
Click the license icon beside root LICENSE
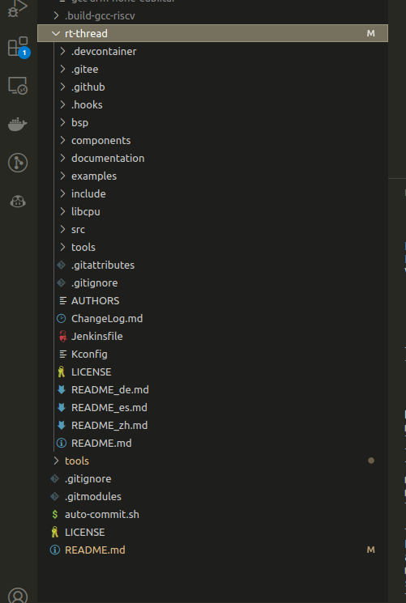point(54,533)
